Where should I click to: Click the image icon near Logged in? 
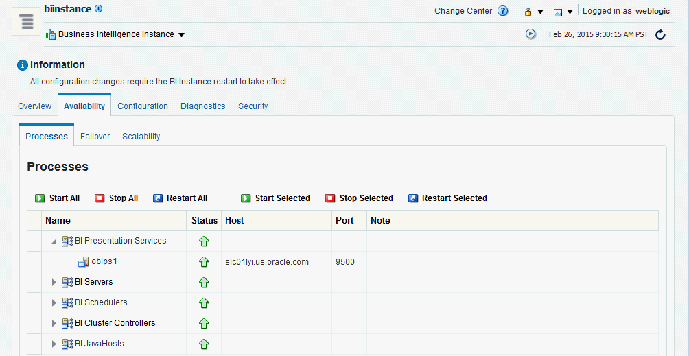(558, 12)
